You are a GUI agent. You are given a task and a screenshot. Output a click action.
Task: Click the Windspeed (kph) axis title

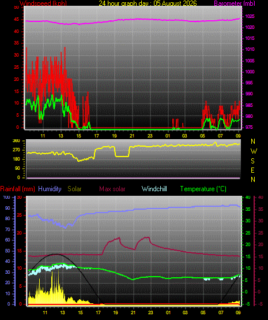[x=43, y=3]
